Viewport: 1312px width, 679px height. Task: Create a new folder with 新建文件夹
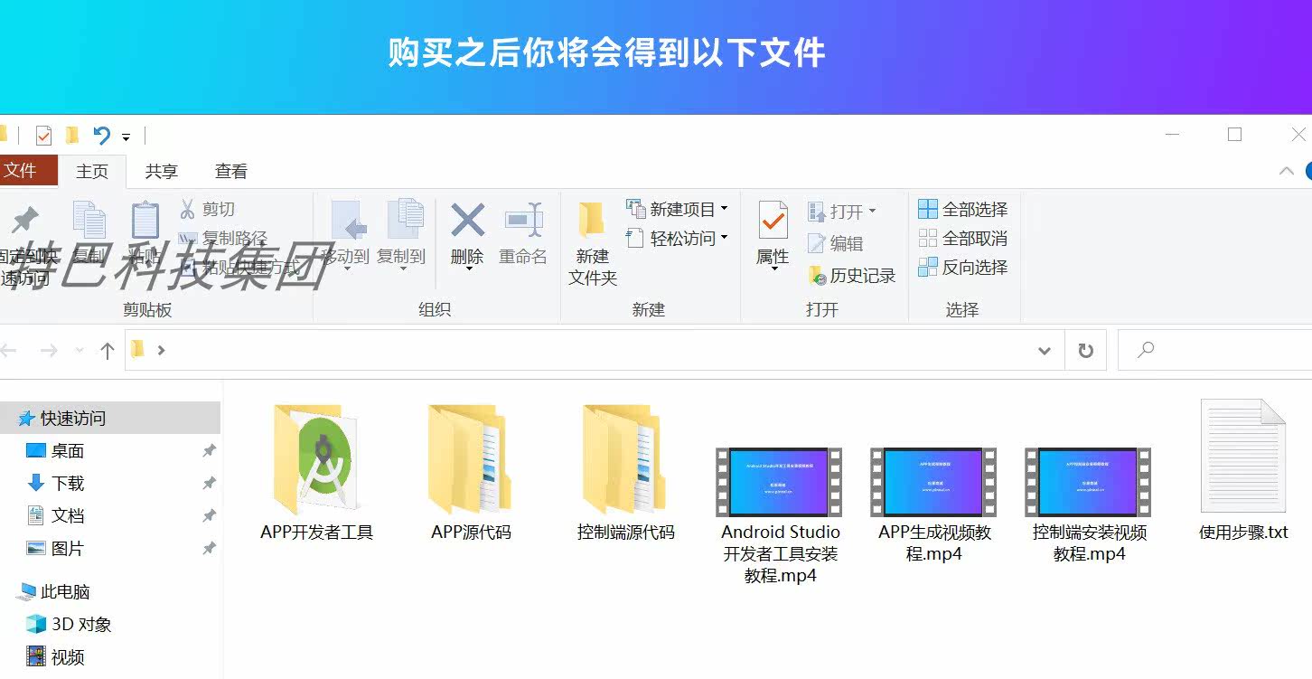pyautogui.click(x=592, y=243)
